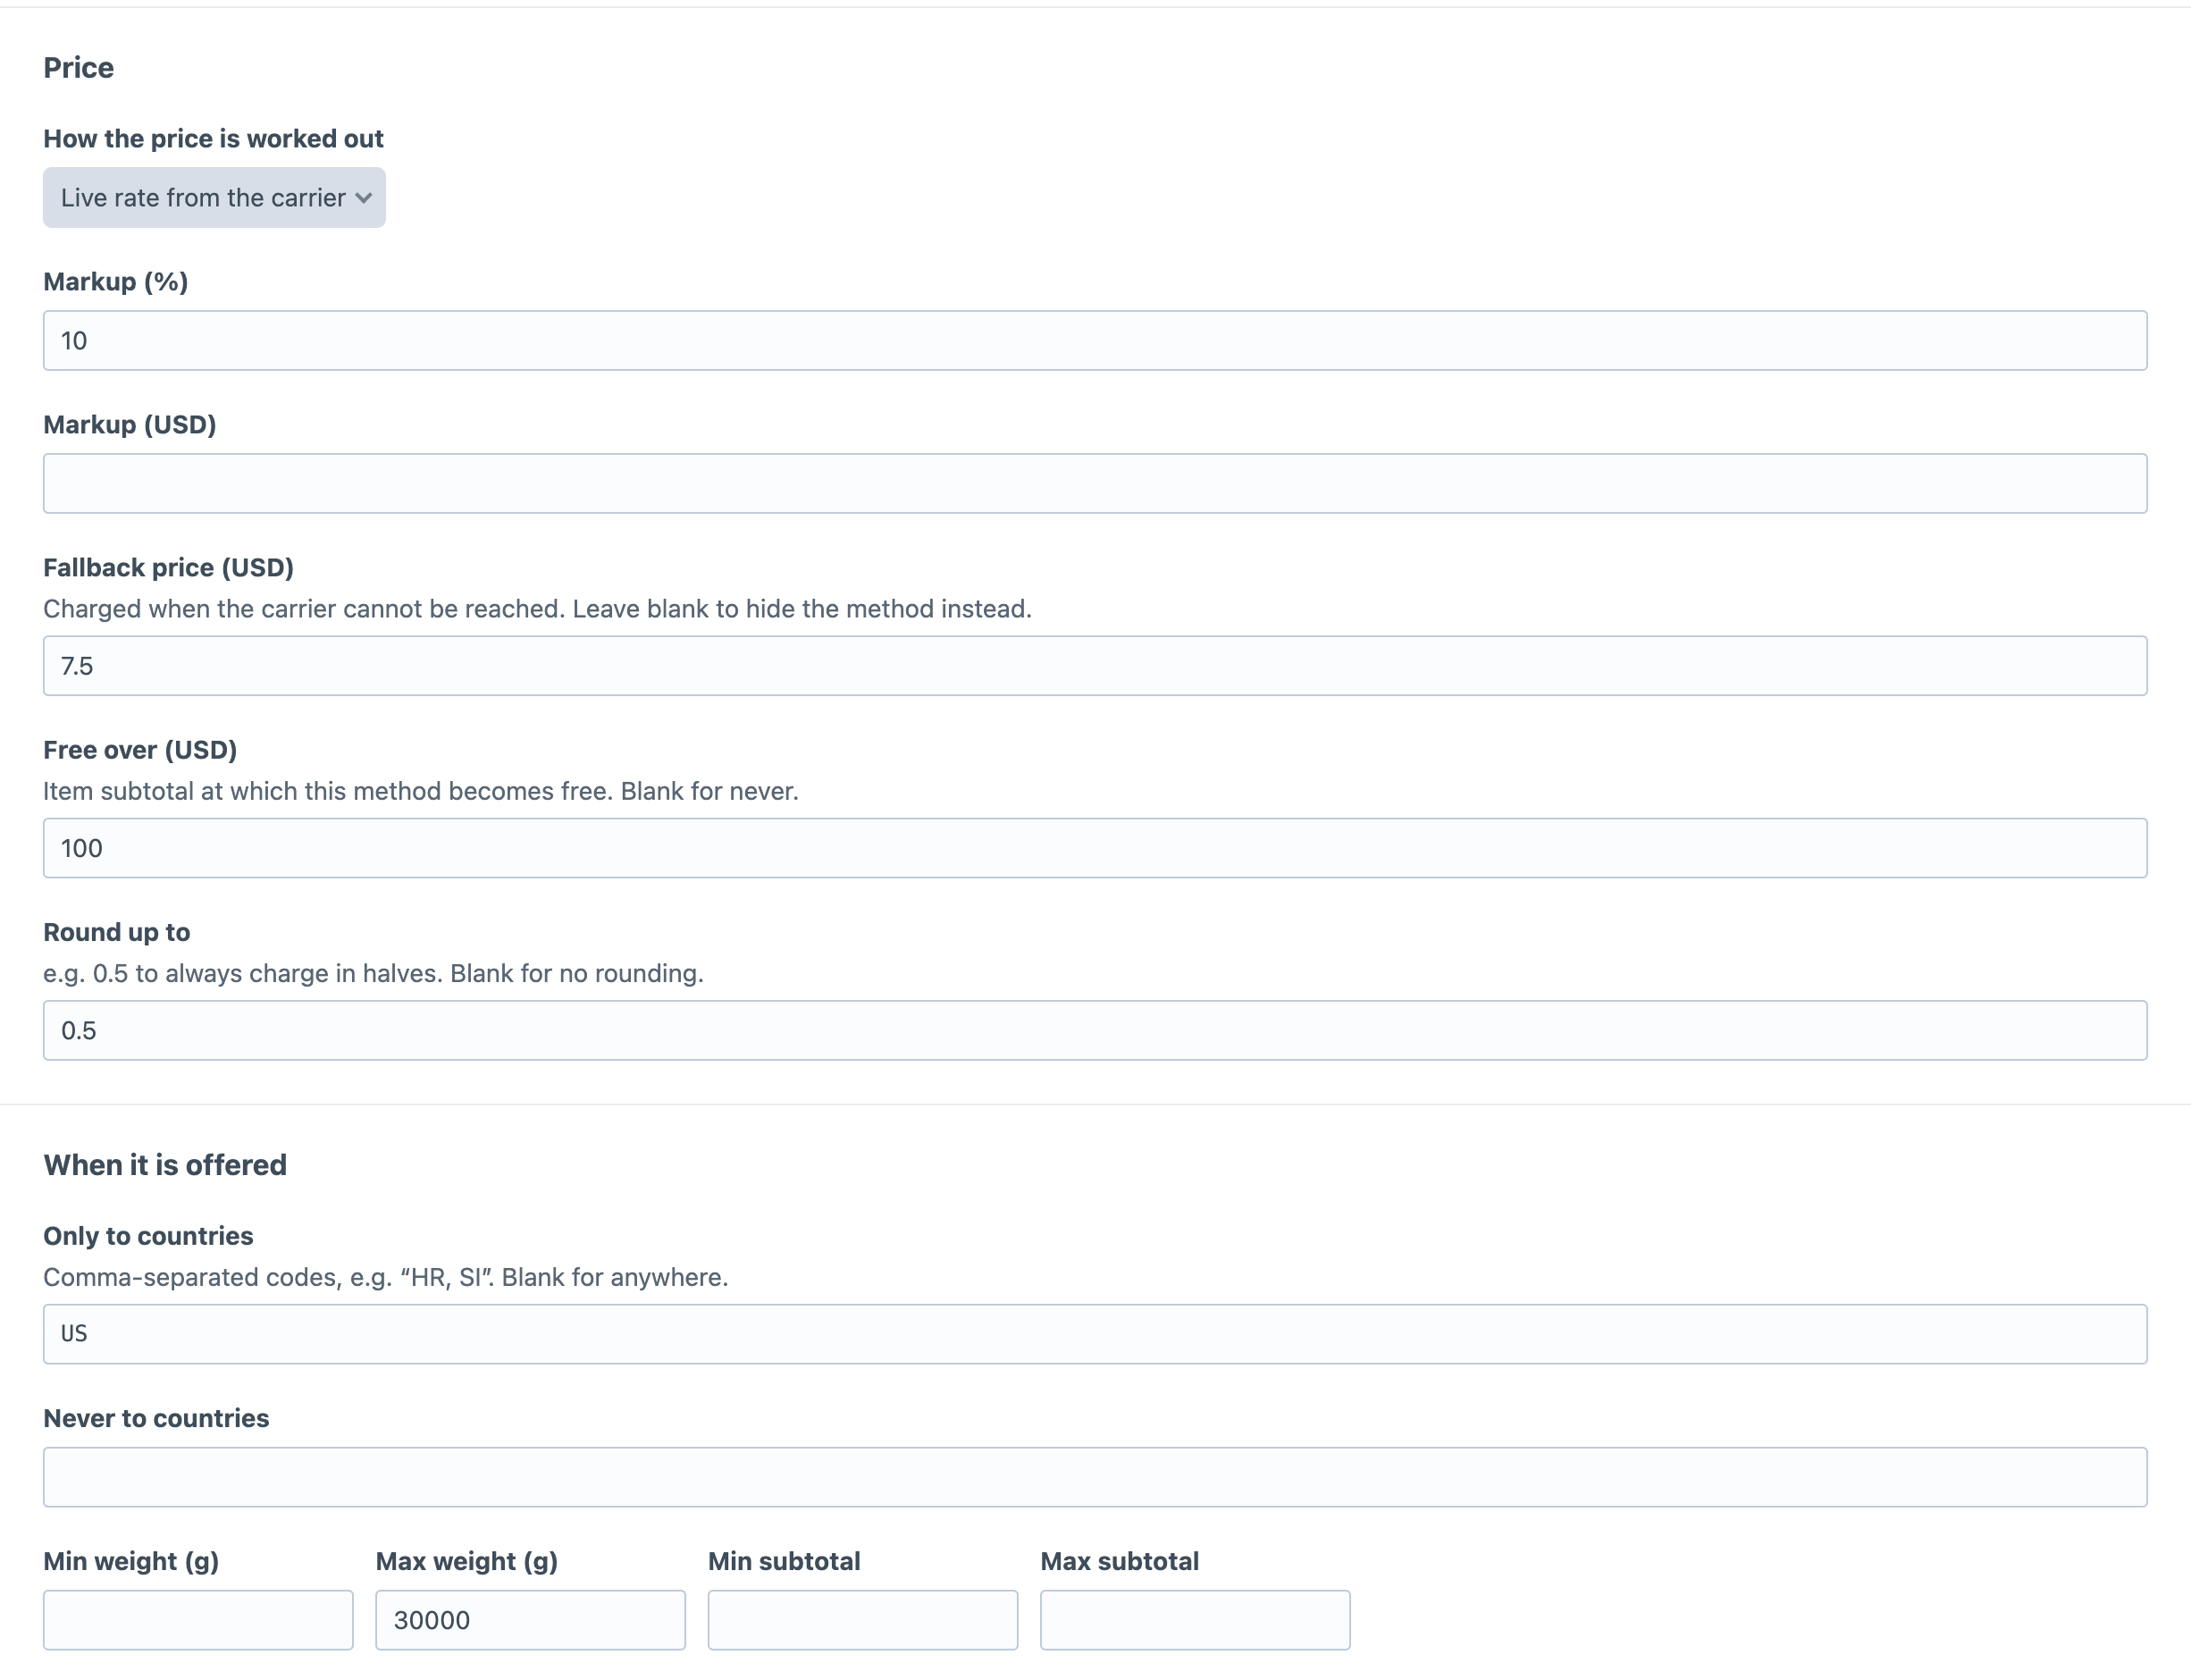Click the Min weight (g) field

(198, 1620)
